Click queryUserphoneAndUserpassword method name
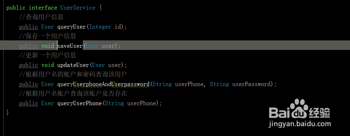350x136 pixels. coord(103,84)
